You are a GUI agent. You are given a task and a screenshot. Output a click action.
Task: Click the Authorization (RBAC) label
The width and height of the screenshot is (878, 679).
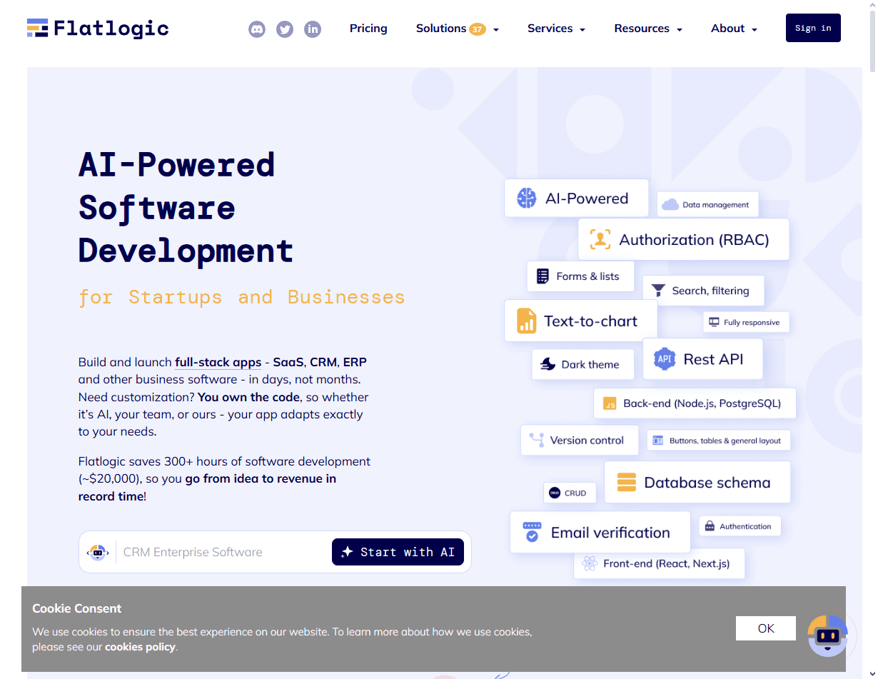point(694,240)
